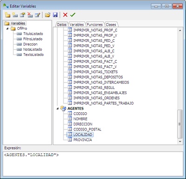Select the IMPRIMIR_NOTAS_ALB_C field
The image size is (186, 179).
coord(94,51)
